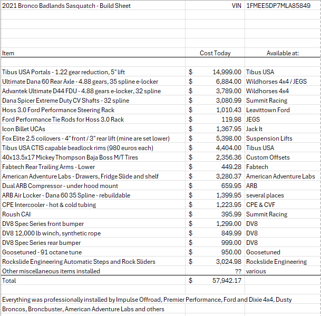This screenshot has width=321, height=316.
Task: Click the various vendor cell
Action: (x=283, y=271)
